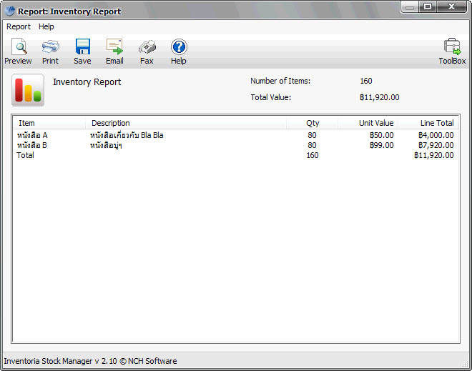Image resolution: width=472 pixels, height=371 pixels.
Task: Fax the inventory report
Action: click(x=147, y=51)
